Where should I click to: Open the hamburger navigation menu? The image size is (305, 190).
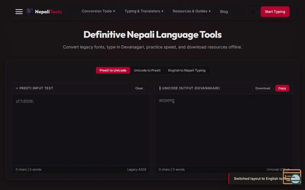coord(19,12)
